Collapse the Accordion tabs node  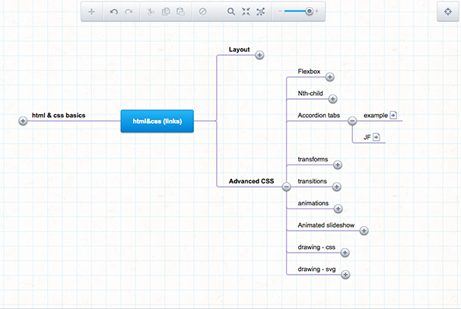352,120
